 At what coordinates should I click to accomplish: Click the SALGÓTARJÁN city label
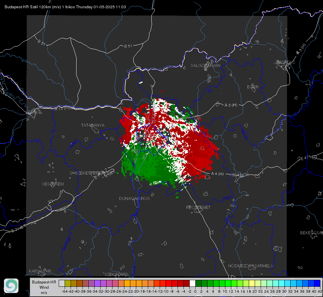205,66
